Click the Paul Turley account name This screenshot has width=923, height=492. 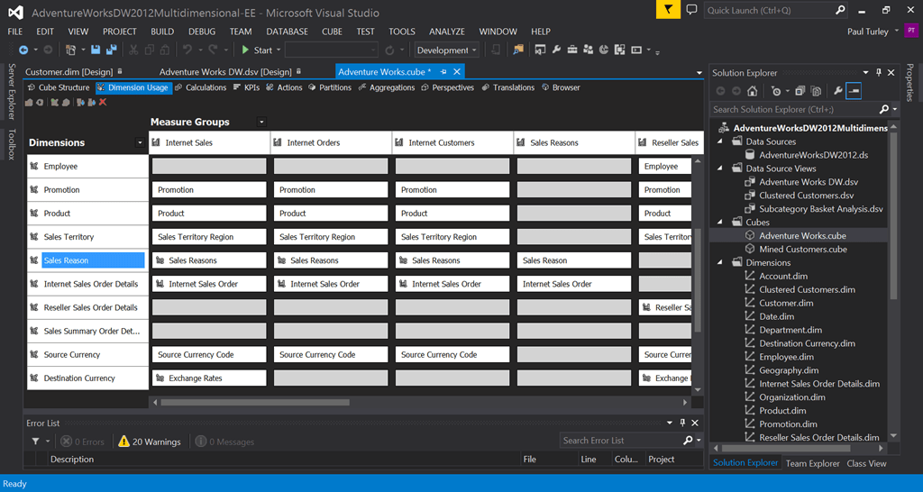868,32
